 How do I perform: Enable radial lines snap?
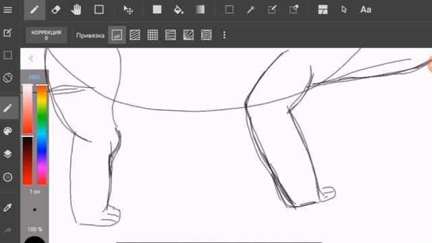(188, 35)
